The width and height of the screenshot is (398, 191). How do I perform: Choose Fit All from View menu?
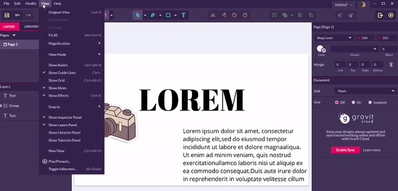click(x=72, y=35)
